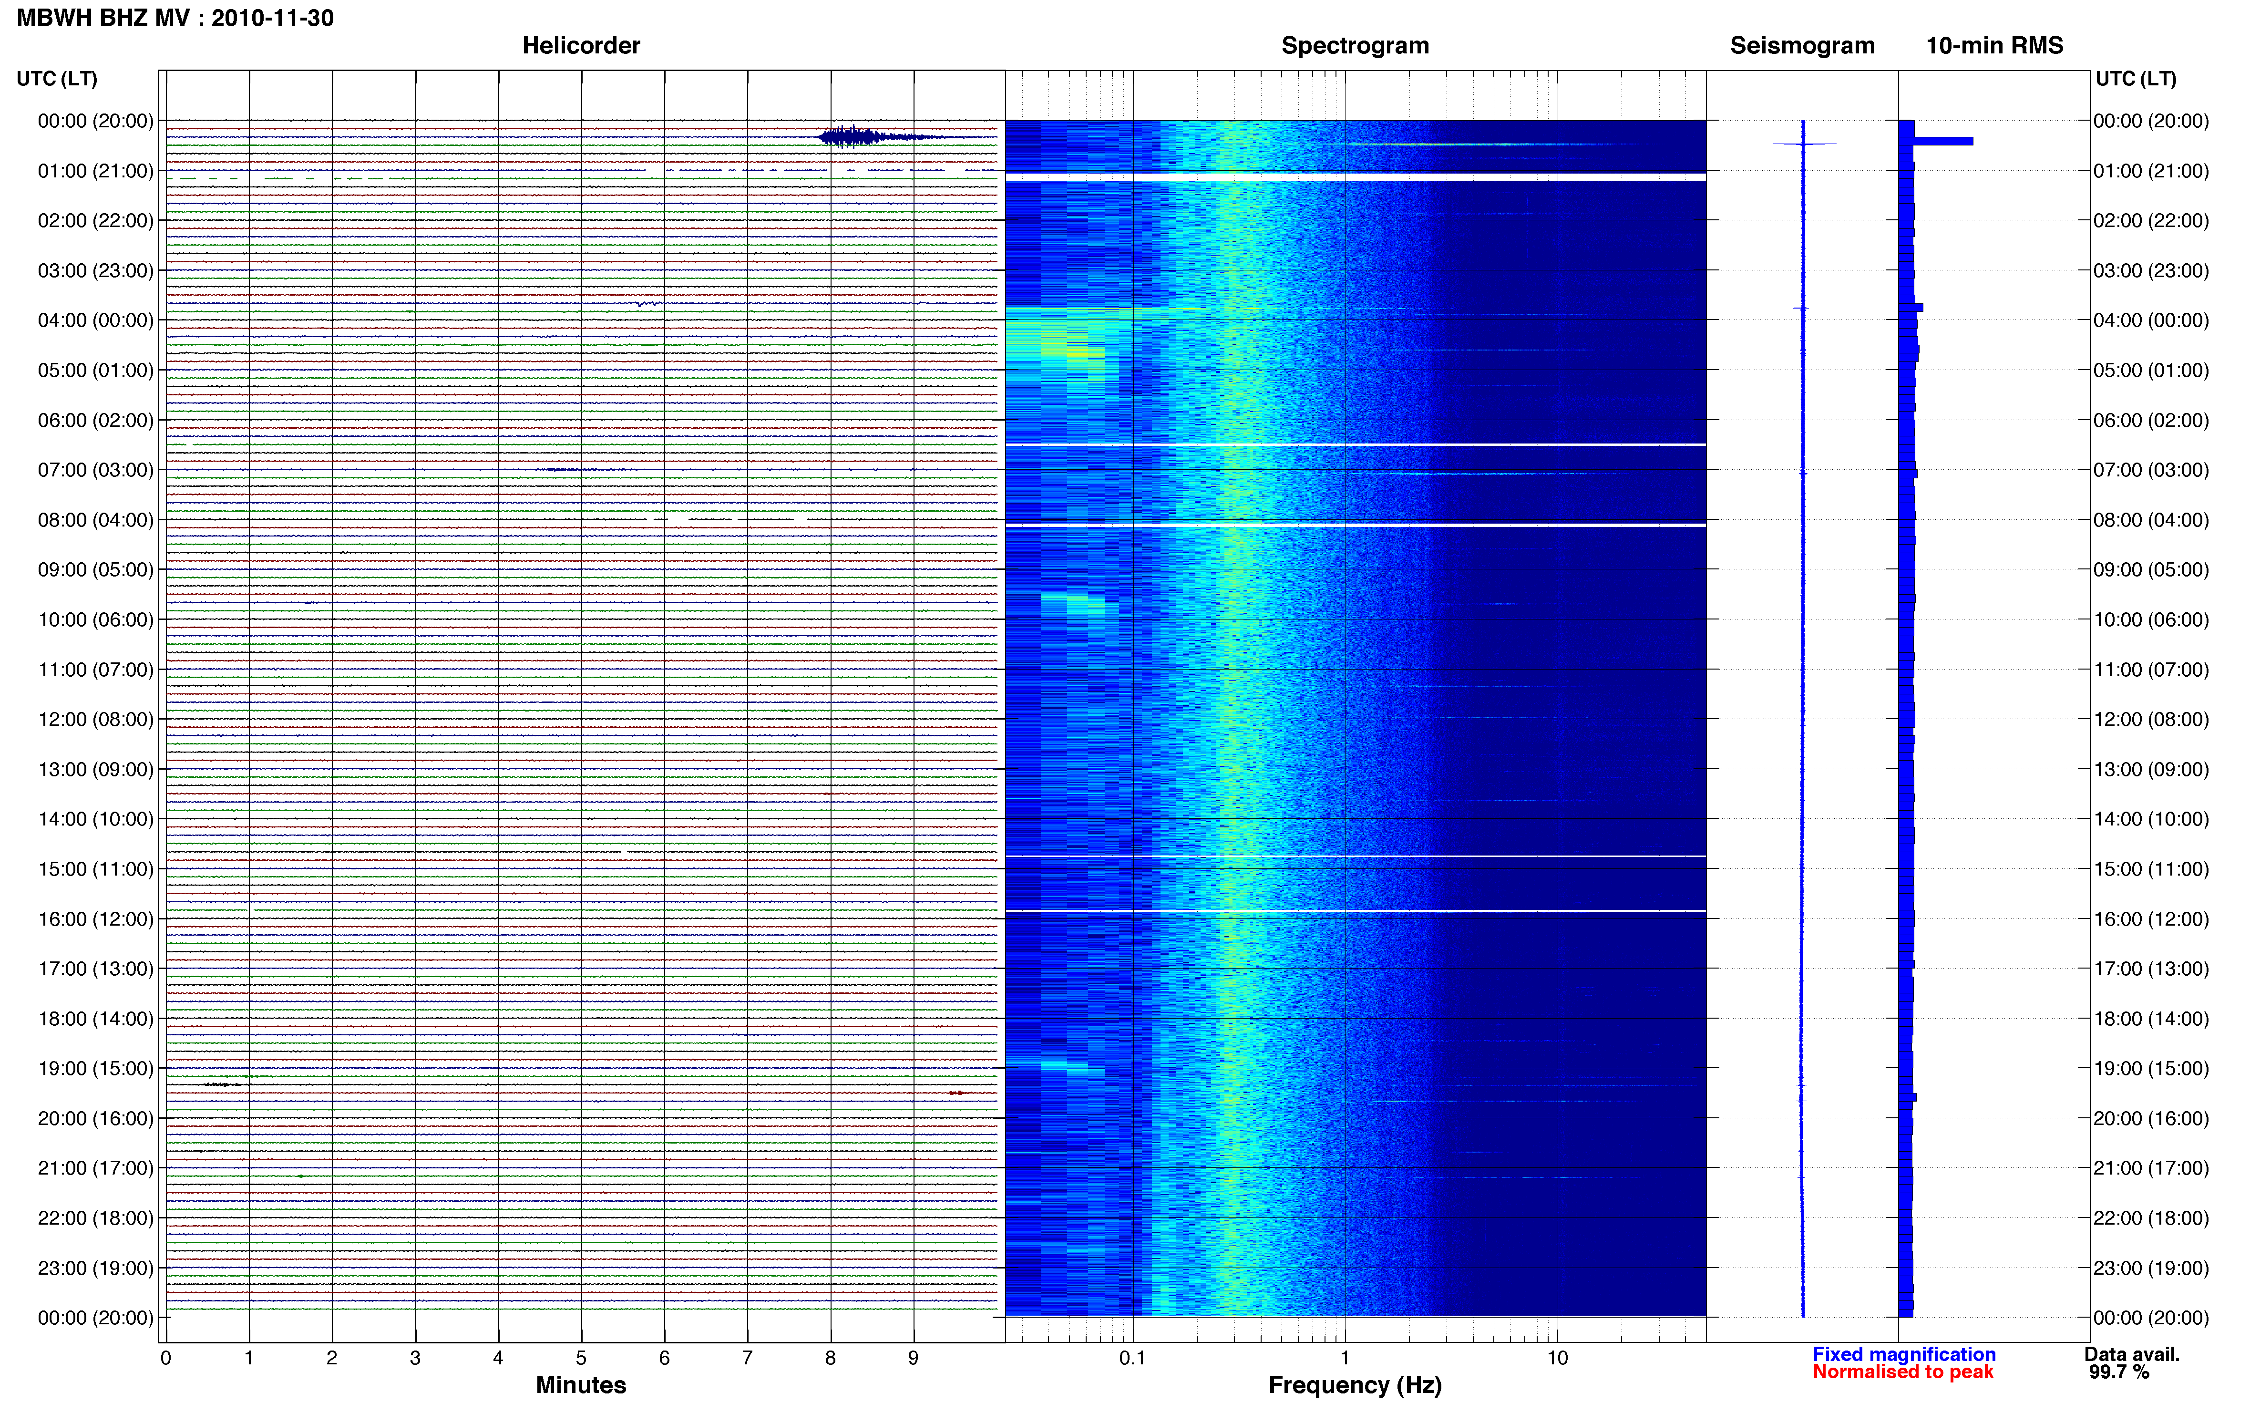Click the 1 Hz tick on the frequency axis
The image size is (2260, 1413).
1345,1358
